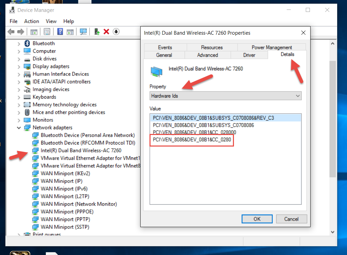This screenshot has width=347, height=255.
Task: Click the OK button
Action: point(257,219)
